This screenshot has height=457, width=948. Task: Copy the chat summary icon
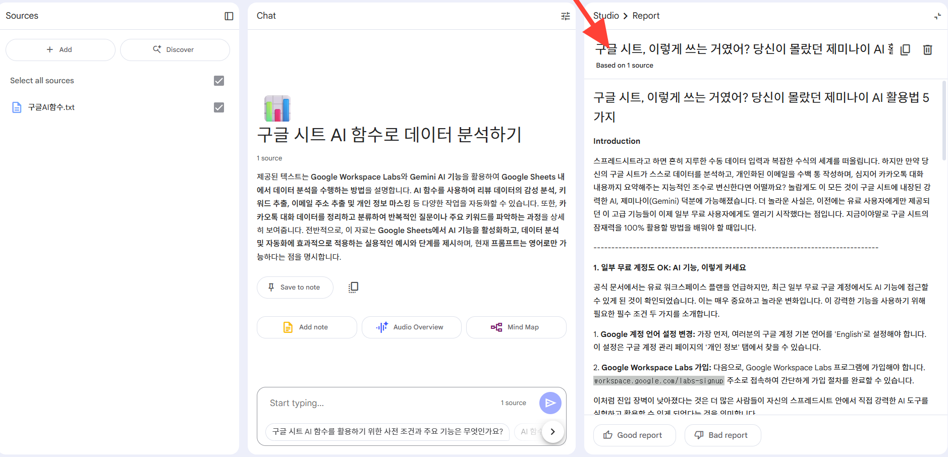click(353, 288)
